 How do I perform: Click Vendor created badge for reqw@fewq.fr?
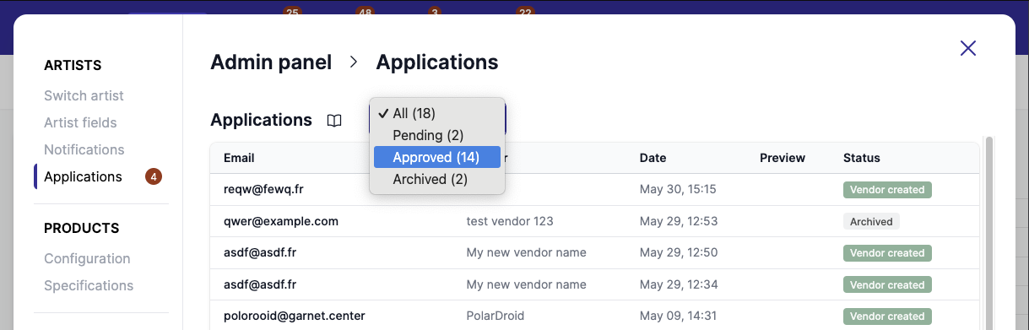(x=887, y=190)
